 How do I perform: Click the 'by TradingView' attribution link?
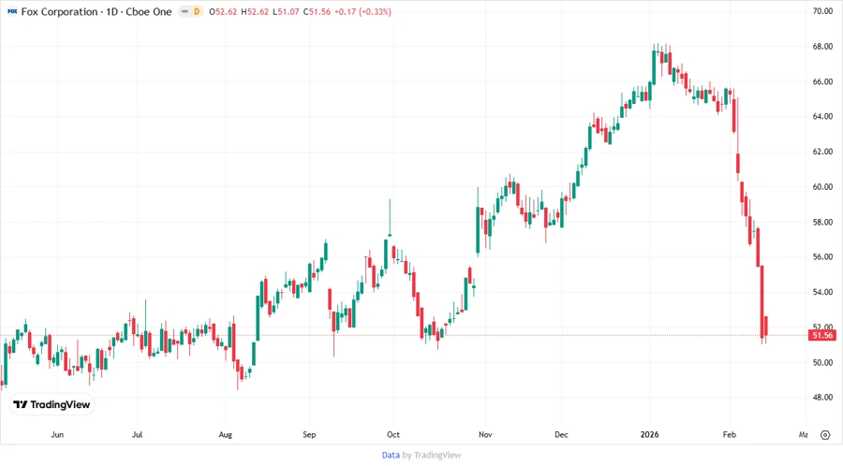click(x=432, y=456)
